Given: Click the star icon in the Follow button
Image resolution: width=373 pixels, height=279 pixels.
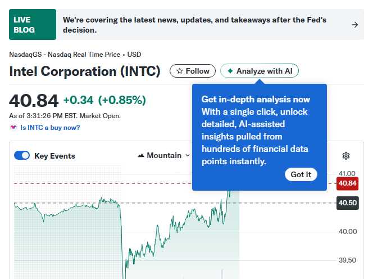Looking at the screenshot, I should [x=179, y=71].
